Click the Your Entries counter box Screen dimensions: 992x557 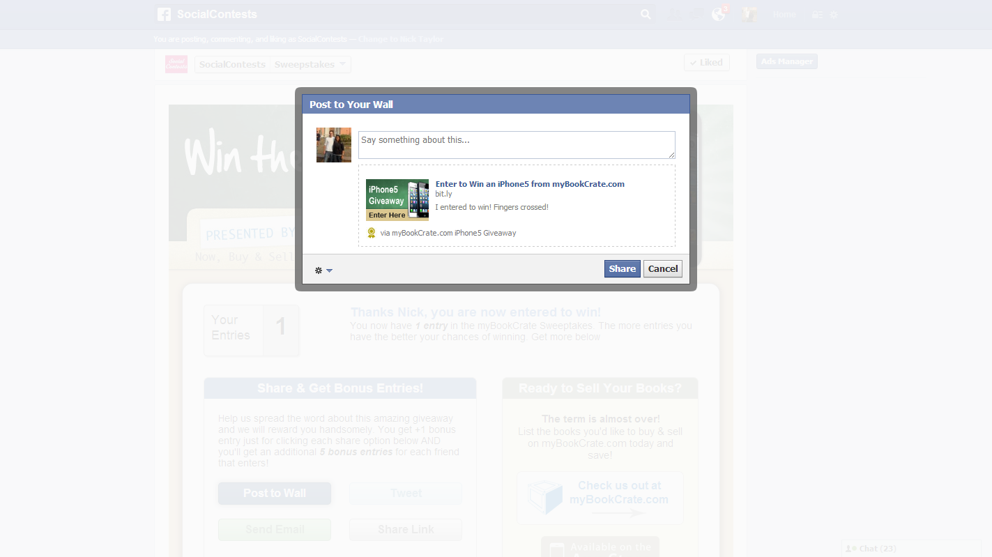click(x=252, y=330)
